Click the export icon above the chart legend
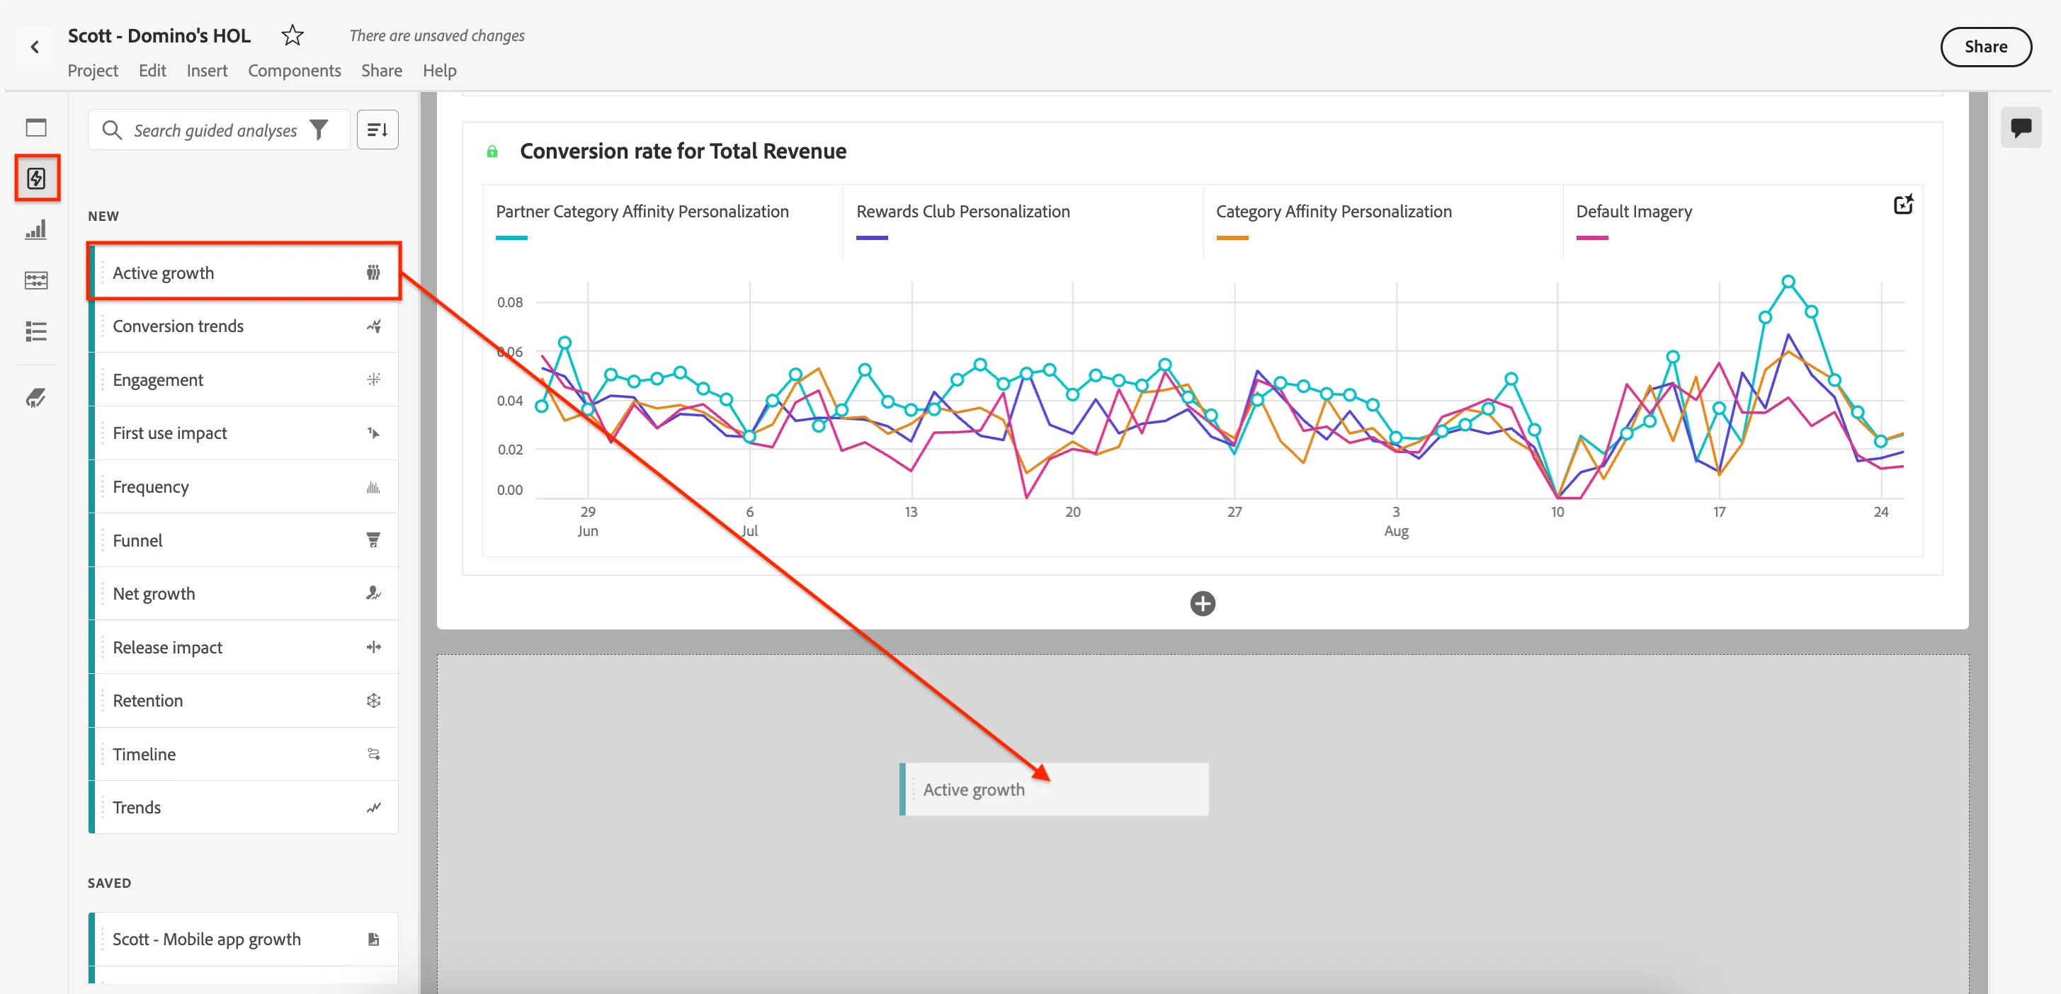This screenshot has height=994, width=2061. pyautogui.click(x=1903, y=205)
